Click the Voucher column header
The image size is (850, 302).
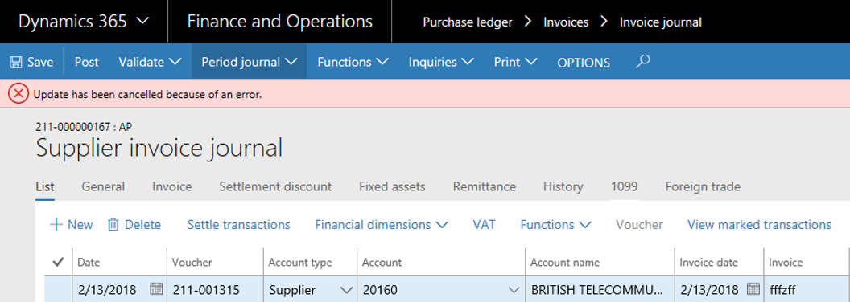point(192,263)
